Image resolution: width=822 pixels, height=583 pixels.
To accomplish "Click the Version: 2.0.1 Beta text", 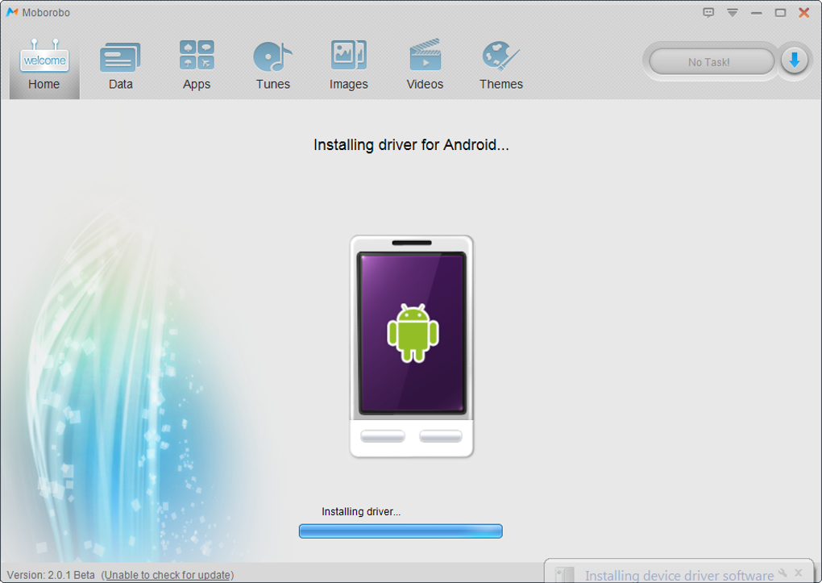I will click(51, 575).
